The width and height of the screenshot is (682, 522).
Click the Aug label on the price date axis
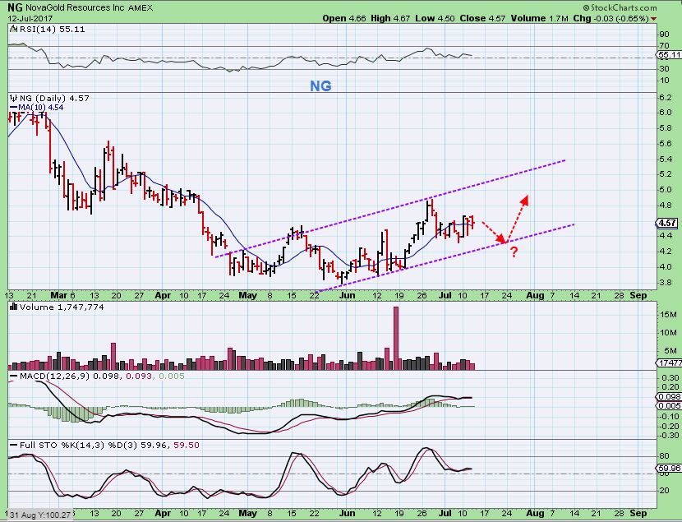tap(535, 295)
